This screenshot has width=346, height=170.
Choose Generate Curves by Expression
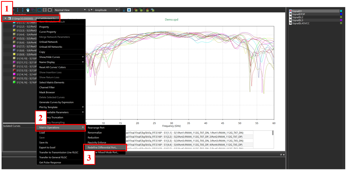61,102
